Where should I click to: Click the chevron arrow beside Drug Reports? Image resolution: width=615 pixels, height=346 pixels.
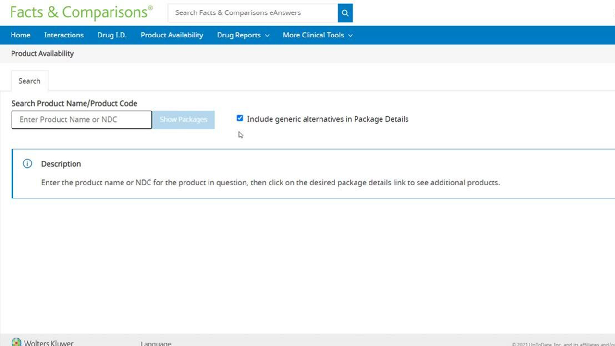coord(267,36)
